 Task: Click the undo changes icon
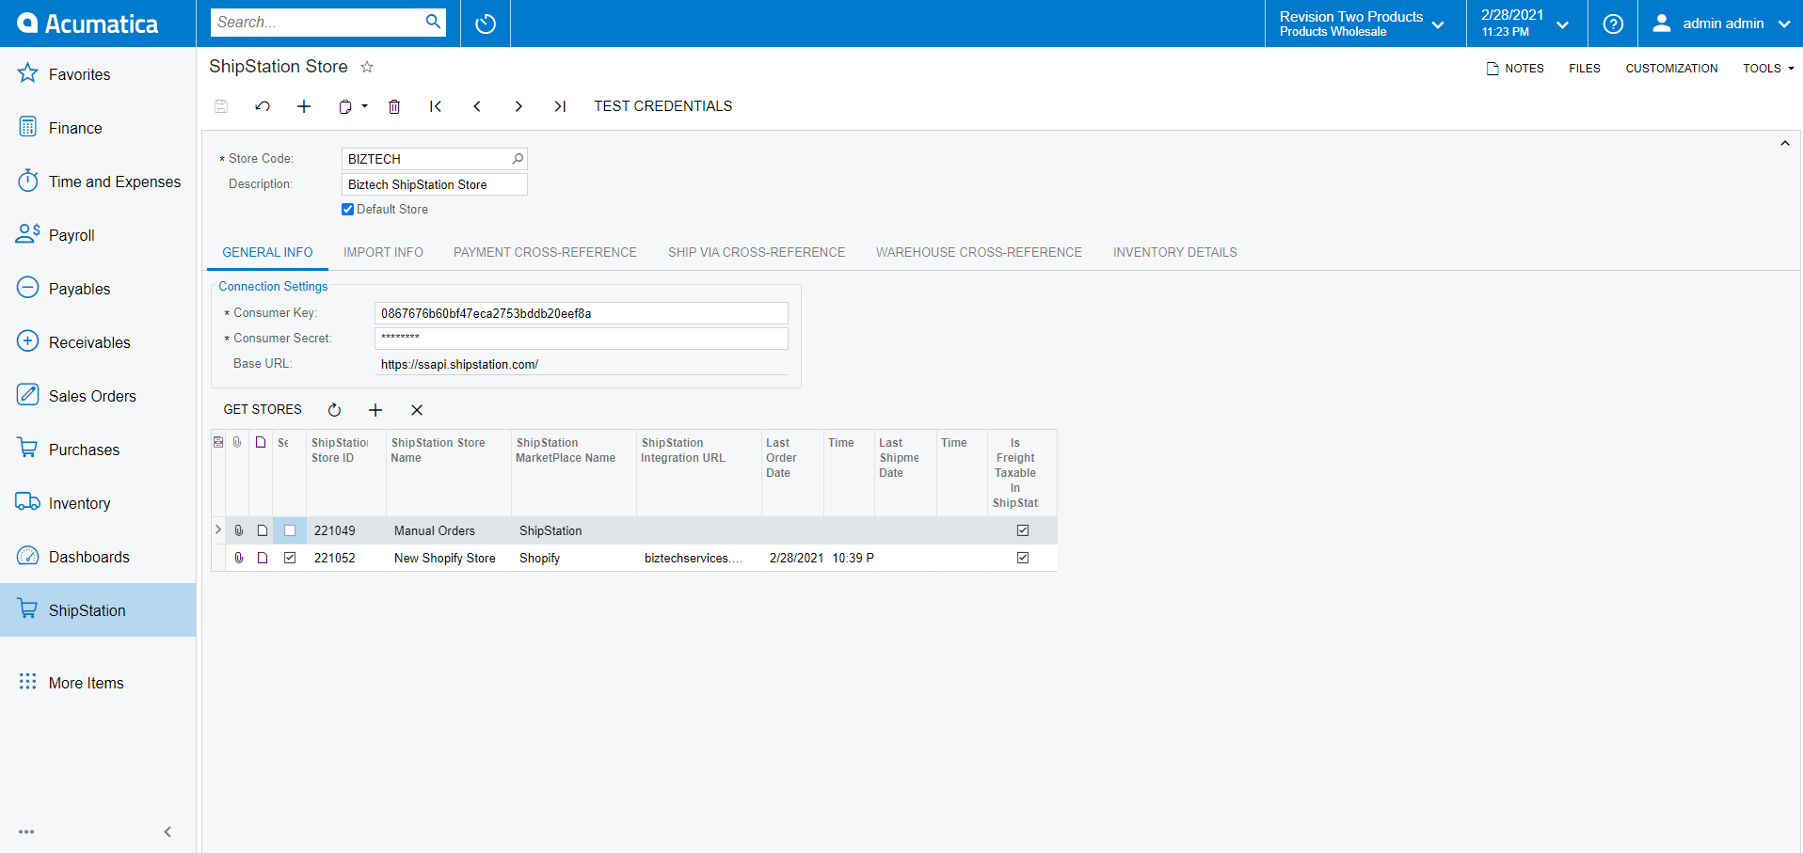[x=263, y=106]
